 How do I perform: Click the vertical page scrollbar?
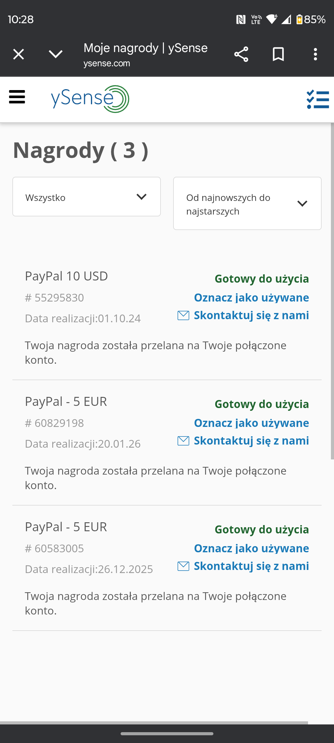[x=332, y=291]
